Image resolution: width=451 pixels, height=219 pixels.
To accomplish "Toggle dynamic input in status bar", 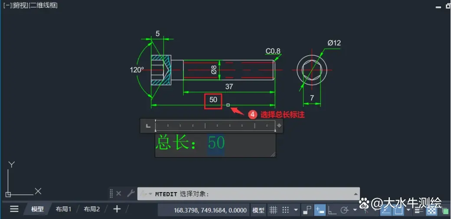I will coord(319,210).
